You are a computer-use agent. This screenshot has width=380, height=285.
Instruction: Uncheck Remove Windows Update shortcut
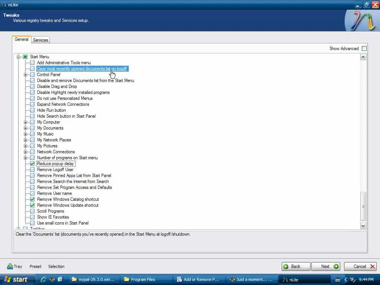tap(32, 205)
